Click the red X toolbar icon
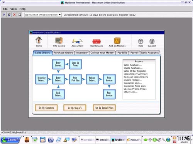The height and width of the screenshot is (144, 193). coord(14,15)
